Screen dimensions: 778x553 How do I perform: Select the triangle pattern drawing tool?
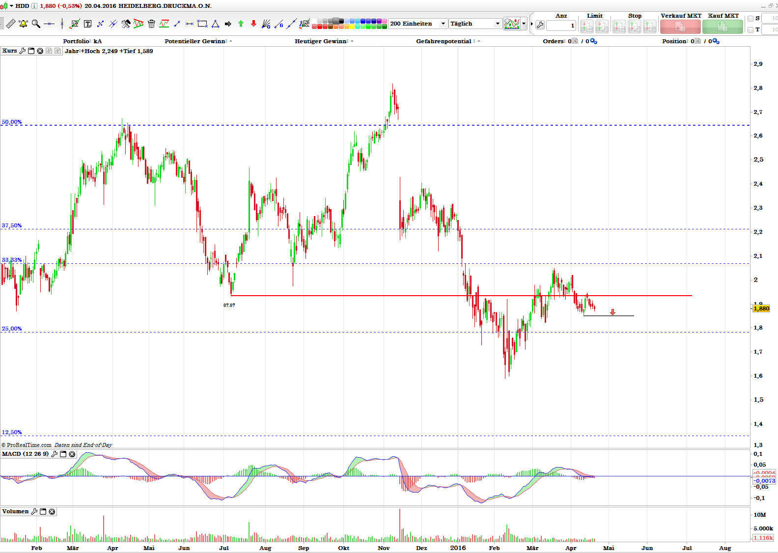[139, 24]
